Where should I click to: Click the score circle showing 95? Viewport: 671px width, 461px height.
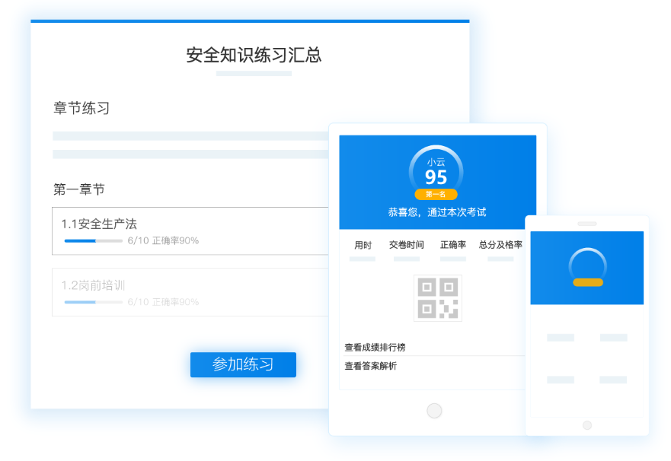[x=436, y=173]
